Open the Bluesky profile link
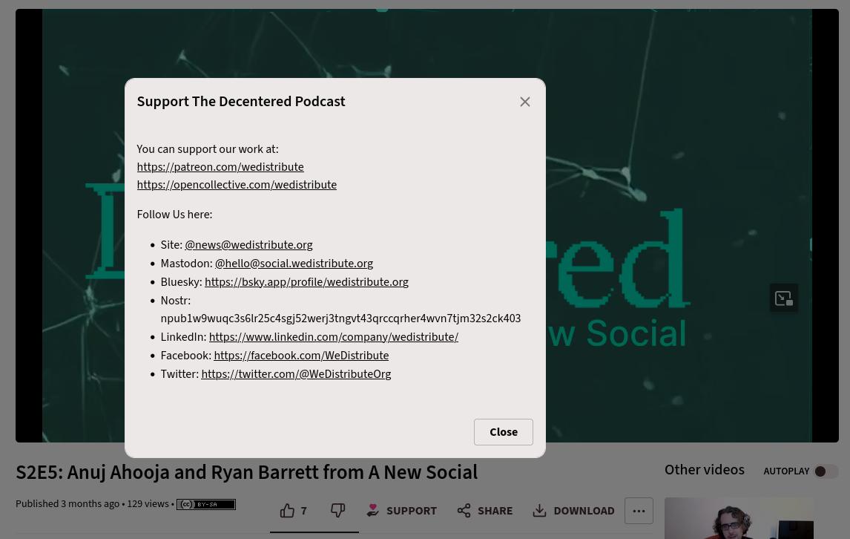Image resolution: width=850 pixels, height=539 pixels. click(x=306, y=282)
